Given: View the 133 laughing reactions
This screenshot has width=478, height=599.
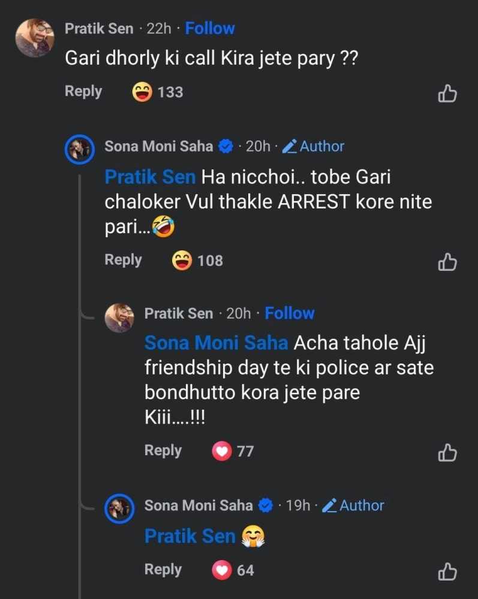Looking at the screenshot, I should (158, 92).
